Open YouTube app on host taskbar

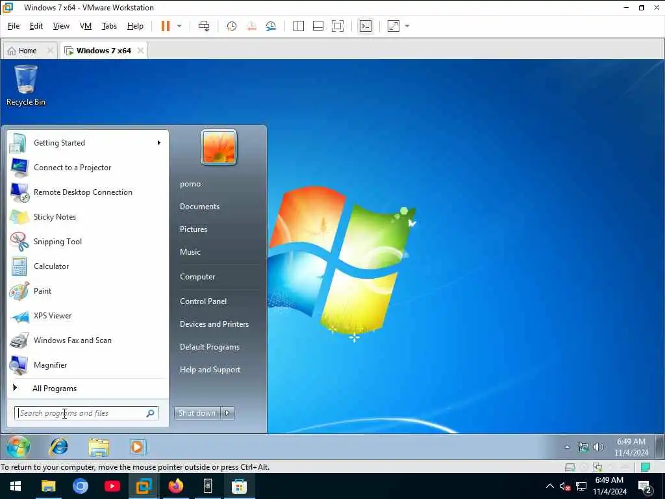[x=112, y=486]
